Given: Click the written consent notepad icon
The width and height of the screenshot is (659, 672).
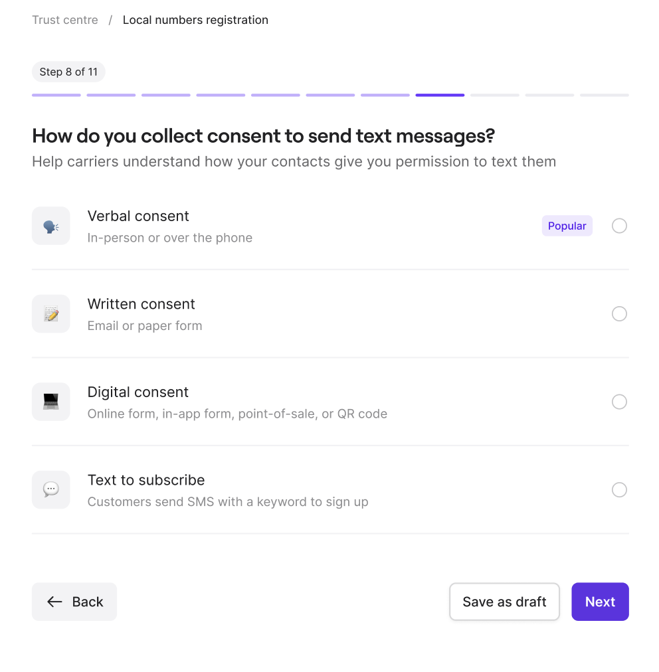Looking at the screenshot, I should point(51,313).
